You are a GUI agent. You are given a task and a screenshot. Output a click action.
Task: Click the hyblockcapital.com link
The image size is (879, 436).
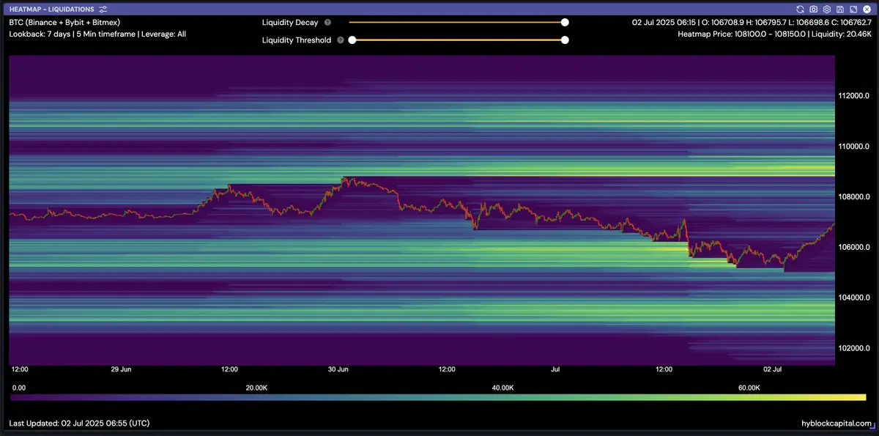tap(837, 424)
